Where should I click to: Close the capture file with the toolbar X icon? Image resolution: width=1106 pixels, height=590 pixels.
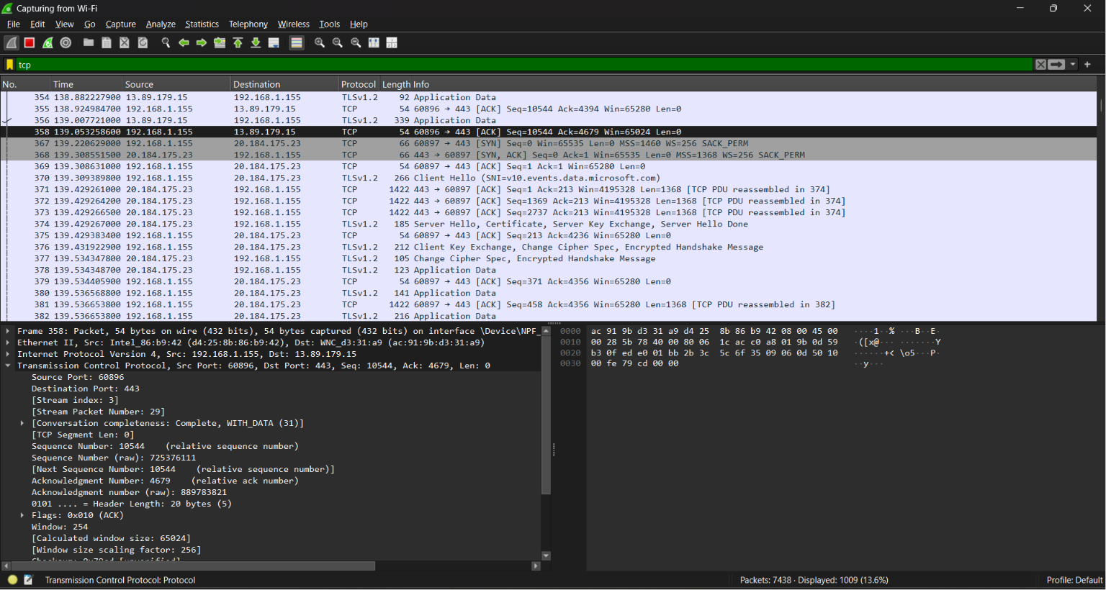pyautogui.click(x=125, y=43)
